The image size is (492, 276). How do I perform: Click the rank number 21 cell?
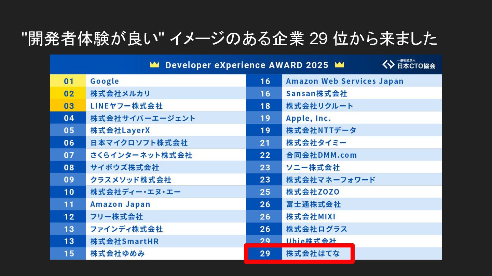click(x=264, y=142)
